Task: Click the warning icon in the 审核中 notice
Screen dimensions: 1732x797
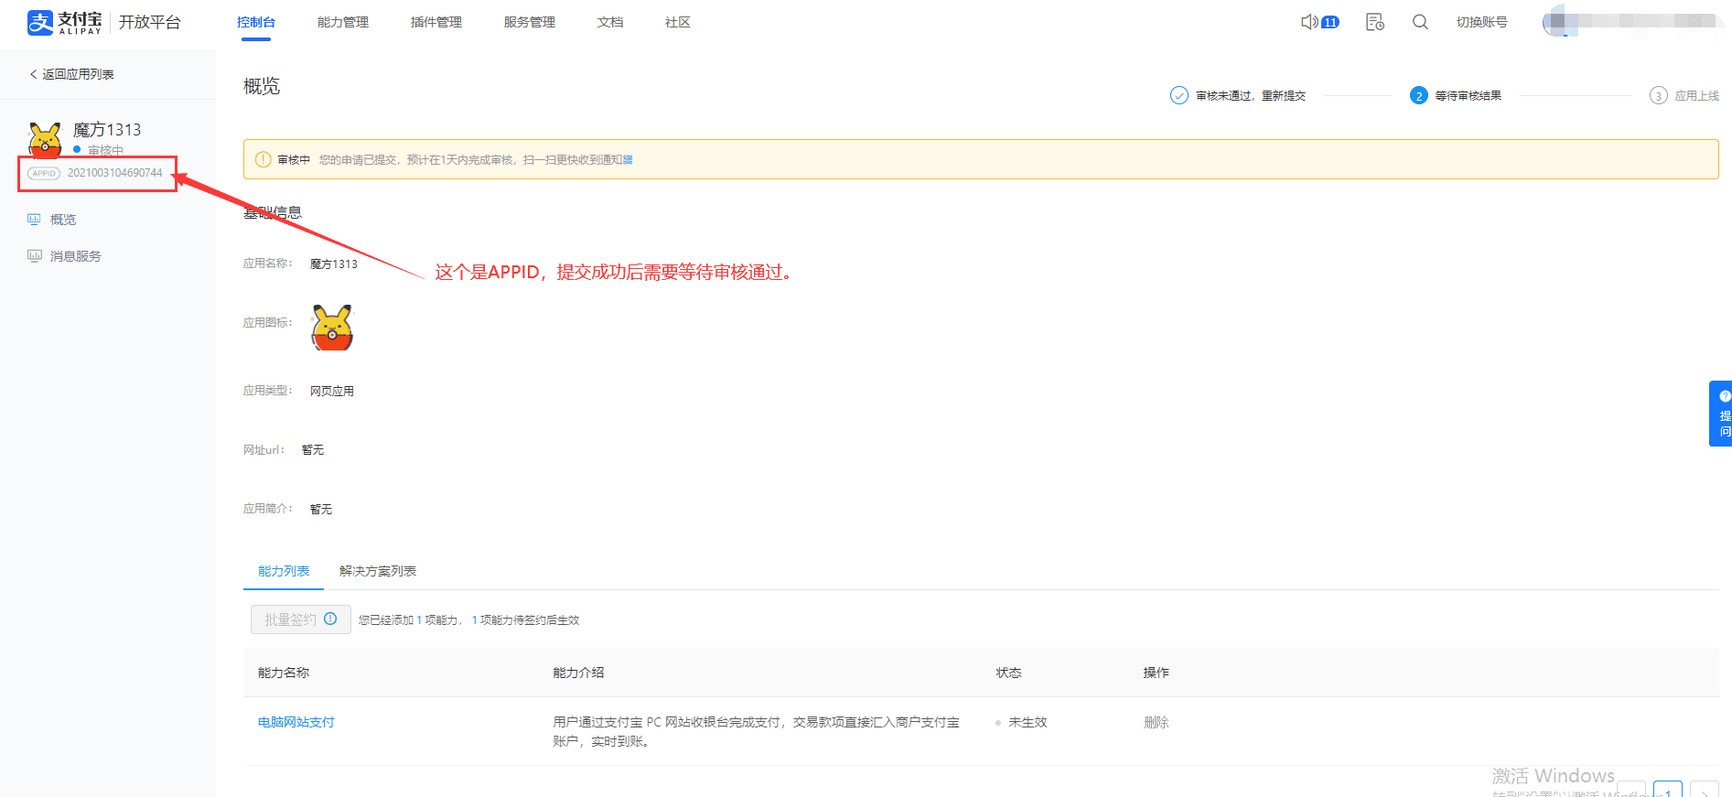Action: (263, 159)
